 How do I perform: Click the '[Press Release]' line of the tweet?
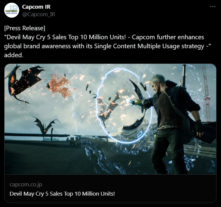point(25,28)
